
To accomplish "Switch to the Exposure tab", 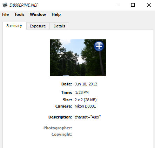I will pyautogui.click(x=38, y=26).
